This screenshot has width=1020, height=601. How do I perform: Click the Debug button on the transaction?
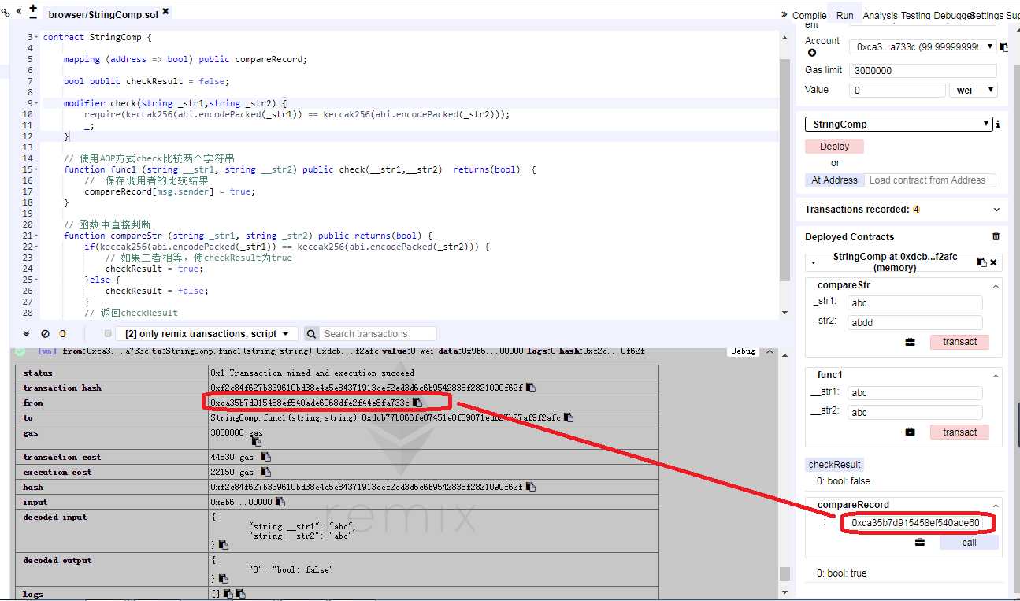point(744,351)
